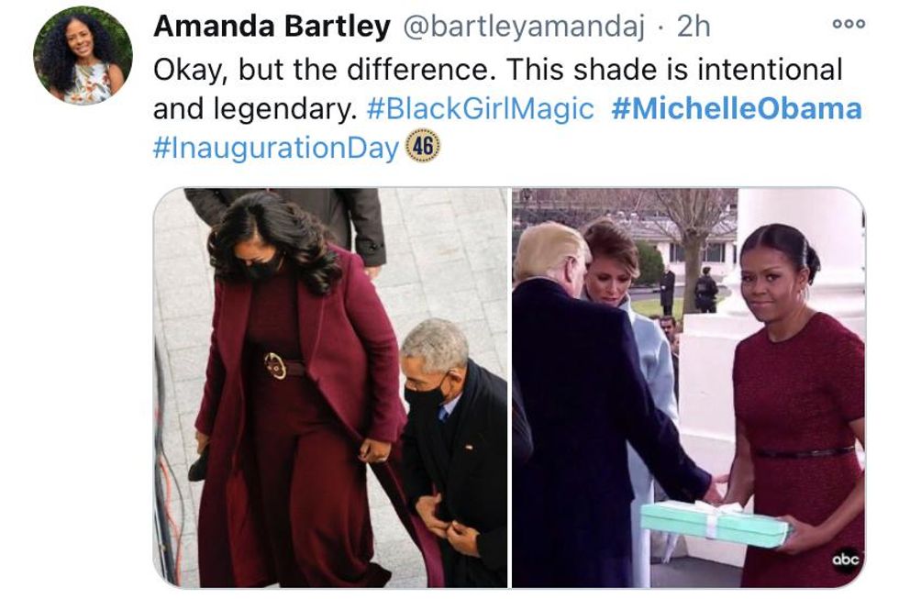The image size is (899, 599).
Task: Click the word "intentional" in the tweet
Action: tap(770, 70)
